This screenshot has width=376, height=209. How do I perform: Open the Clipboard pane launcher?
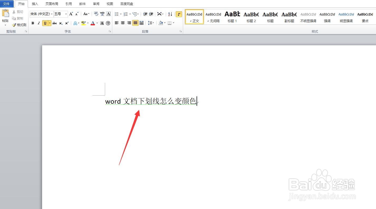26,32
